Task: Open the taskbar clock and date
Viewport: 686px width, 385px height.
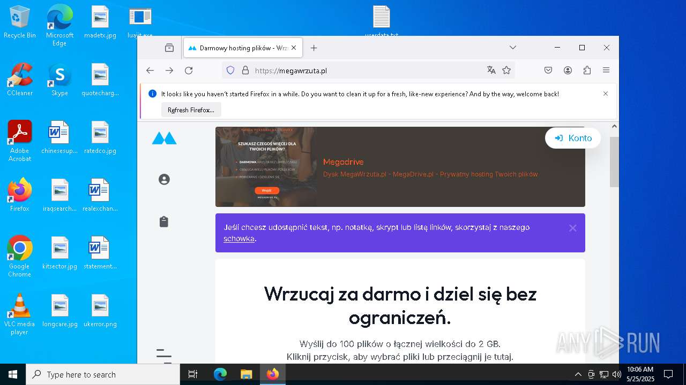Action: point(640,374)
